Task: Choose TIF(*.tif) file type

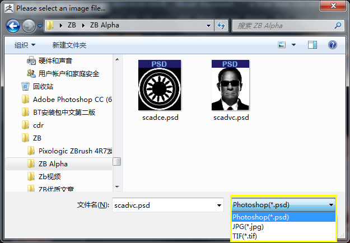Action: (283, 236)
